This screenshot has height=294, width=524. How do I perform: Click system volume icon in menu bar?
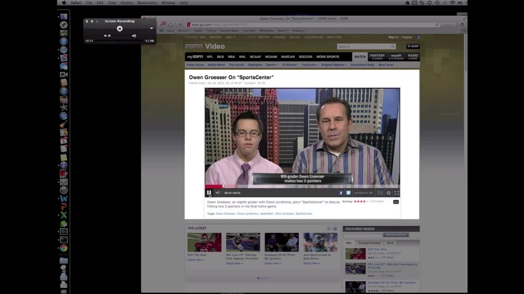[x=460, y=3]
